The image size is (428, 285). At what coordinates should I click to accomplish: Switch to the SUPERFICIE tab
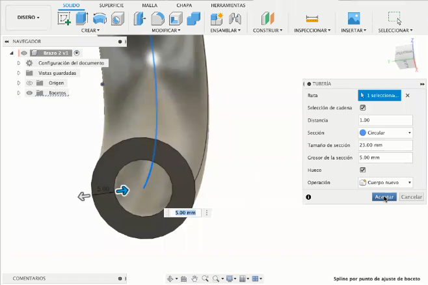111,5
